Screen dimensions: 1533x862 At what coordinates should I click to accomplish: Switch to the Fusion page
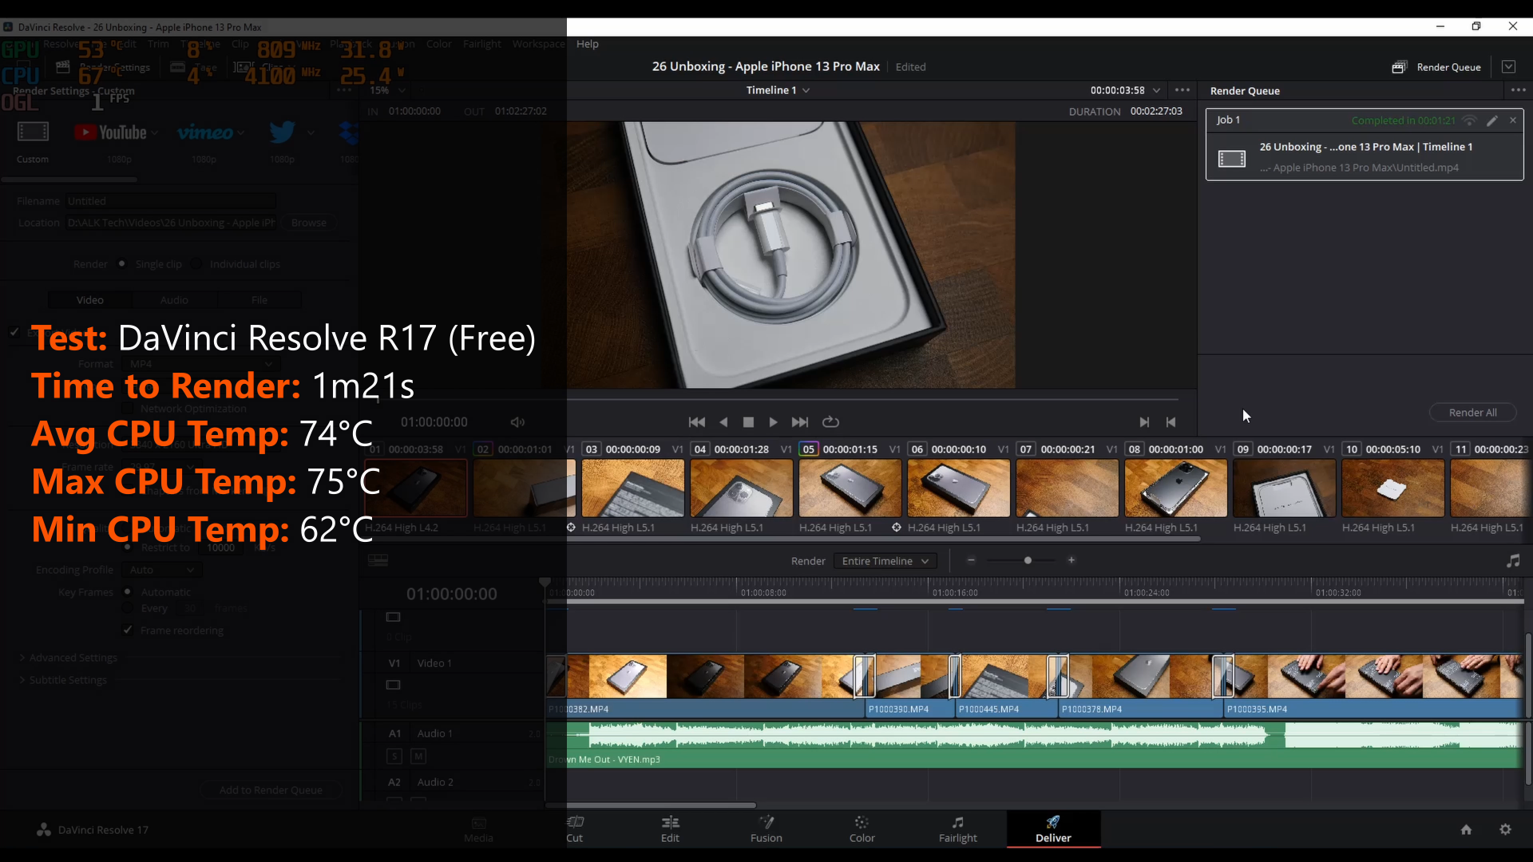pyautogui.click(x=766, y=829)
